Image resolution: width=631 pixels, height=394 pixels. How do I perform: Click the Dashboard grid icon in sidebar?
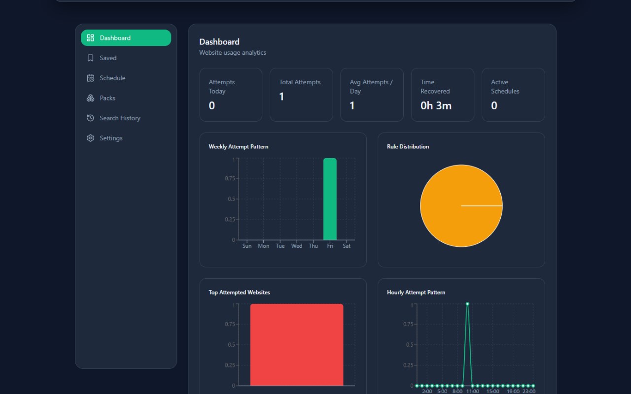coord(90,38)
